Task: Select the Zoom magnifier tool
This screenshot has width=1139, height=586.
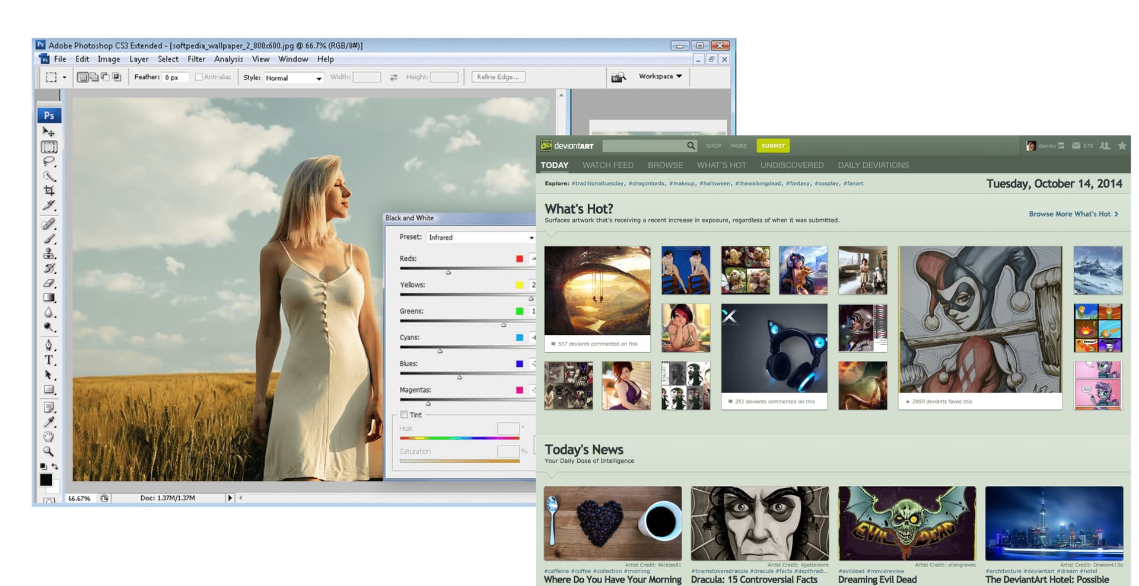Action: click(x=49, y=451)
